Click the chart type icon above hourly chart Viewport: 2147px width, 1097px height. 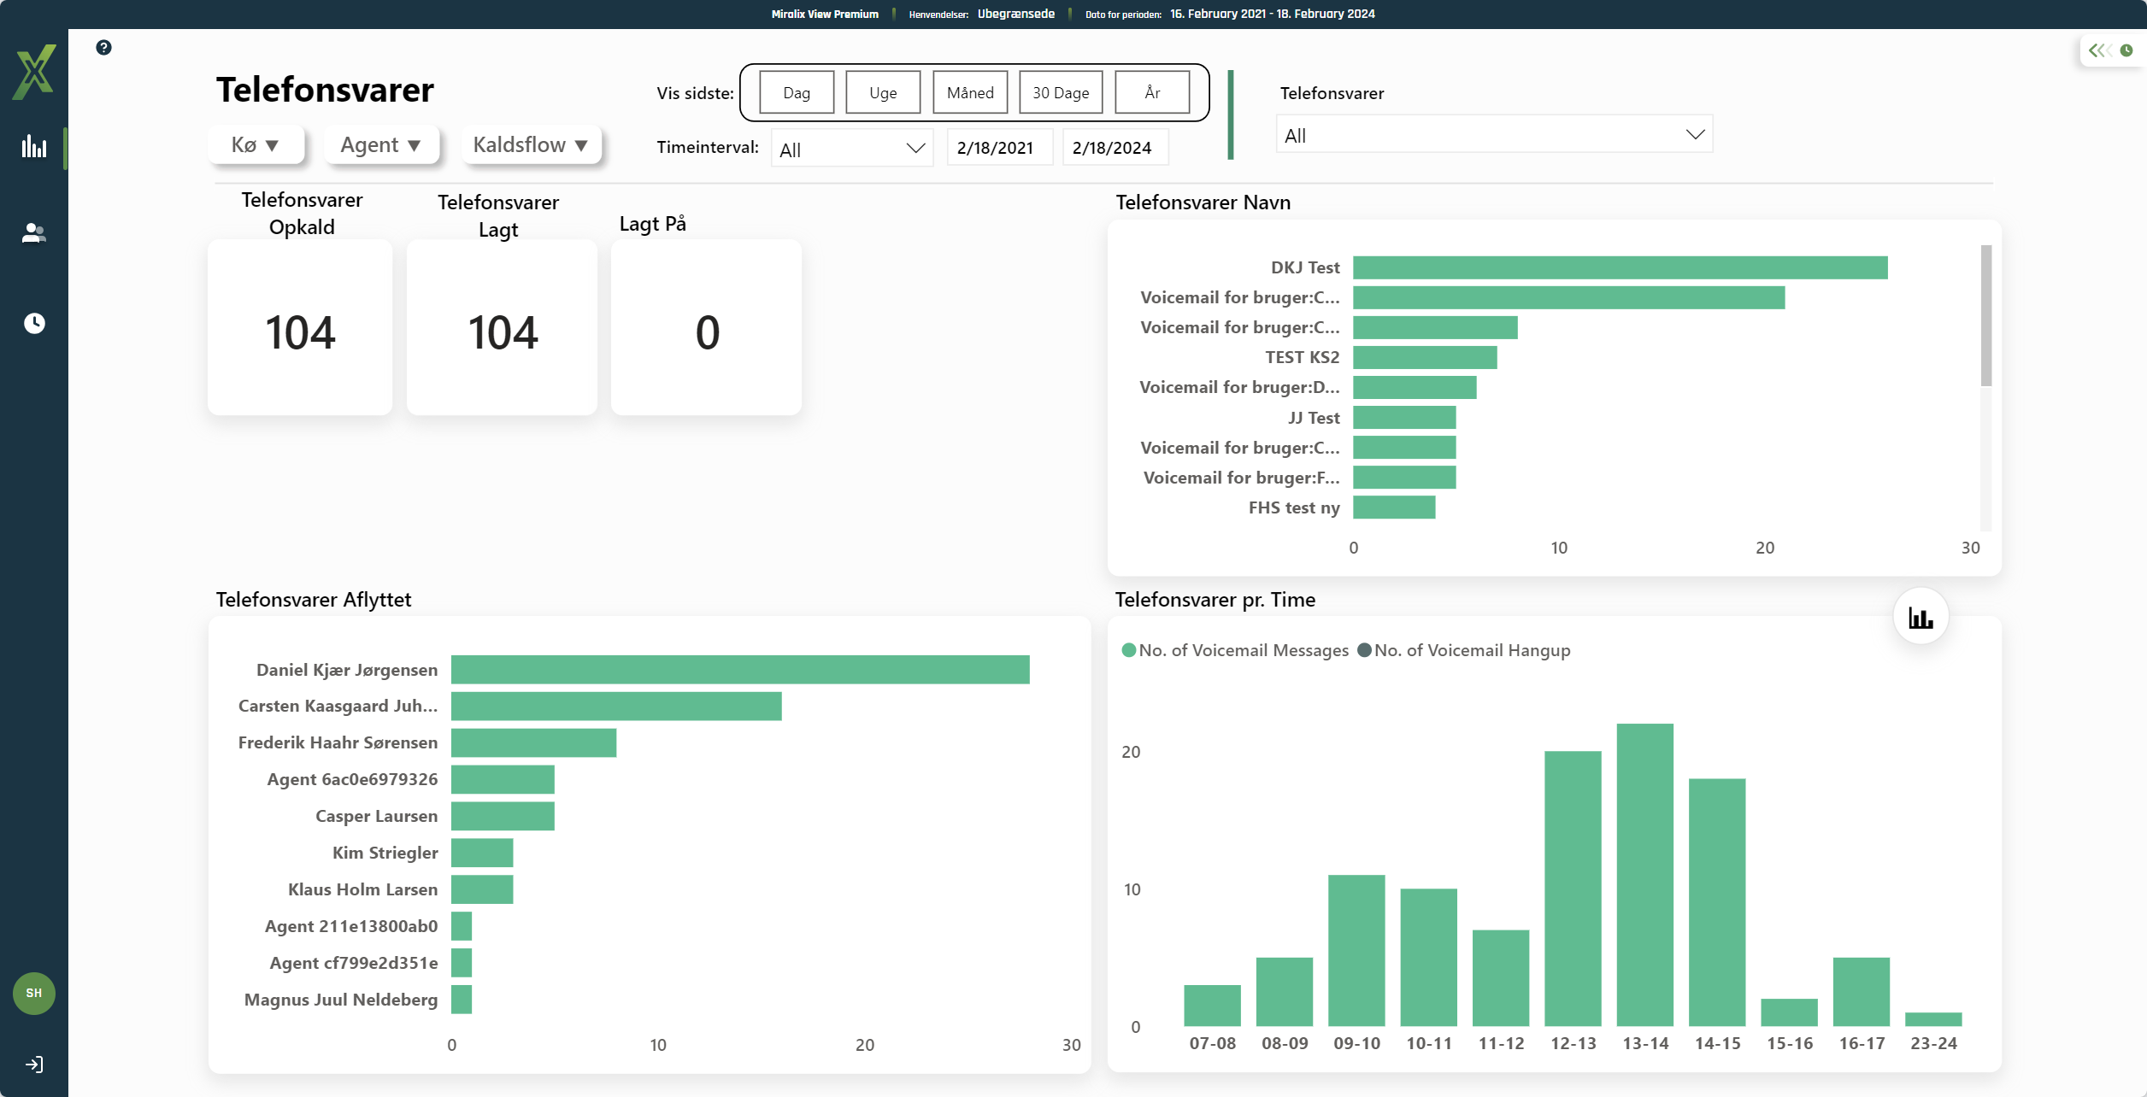click(x=1921, y=618)
